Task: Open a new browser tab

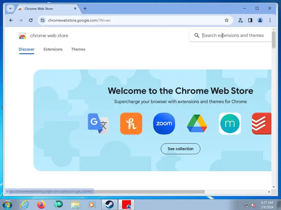Action: coord(85,8)
